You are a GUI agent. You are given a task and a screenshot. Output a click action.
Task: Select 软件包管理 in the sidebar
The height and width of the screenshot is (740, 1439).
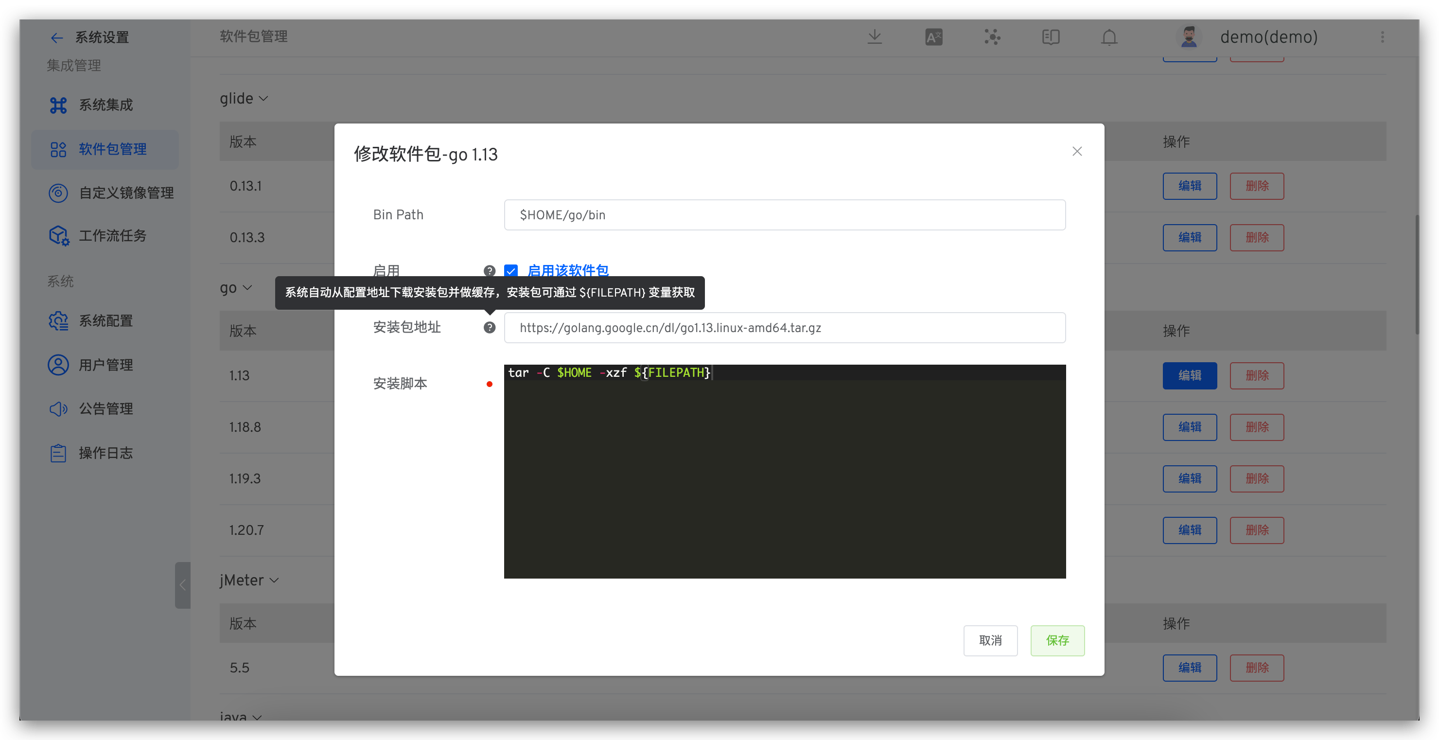point(105,149)
